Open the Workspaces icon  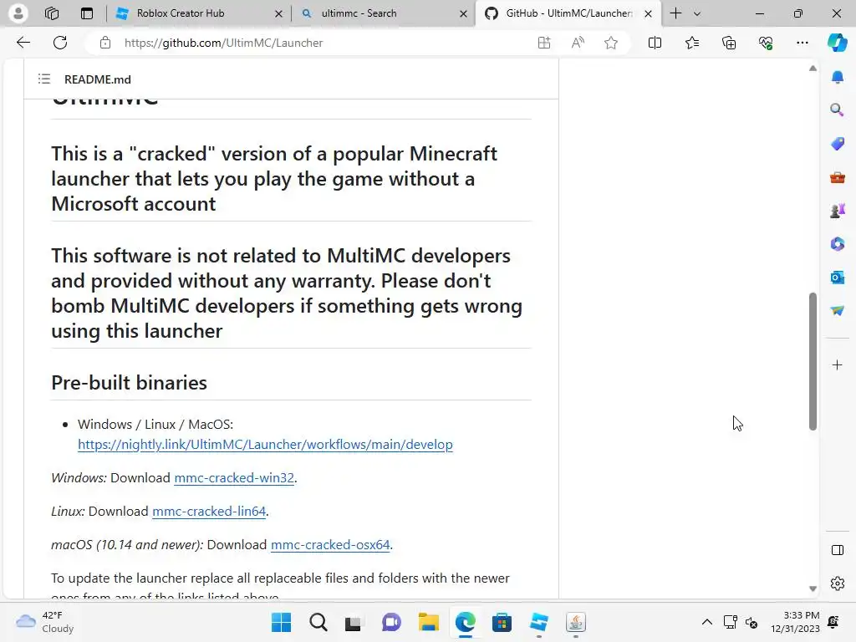(x=52, y=13)
